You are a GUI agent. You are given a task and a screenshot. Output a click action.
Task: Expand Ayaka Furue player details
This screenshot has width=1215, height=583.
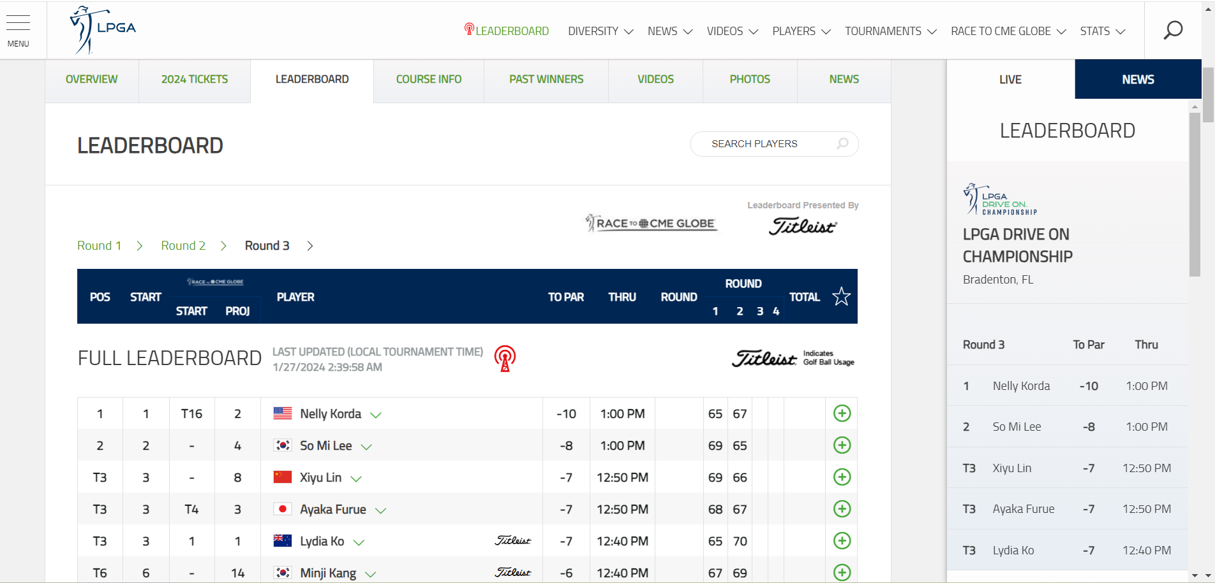coord(381,511)
